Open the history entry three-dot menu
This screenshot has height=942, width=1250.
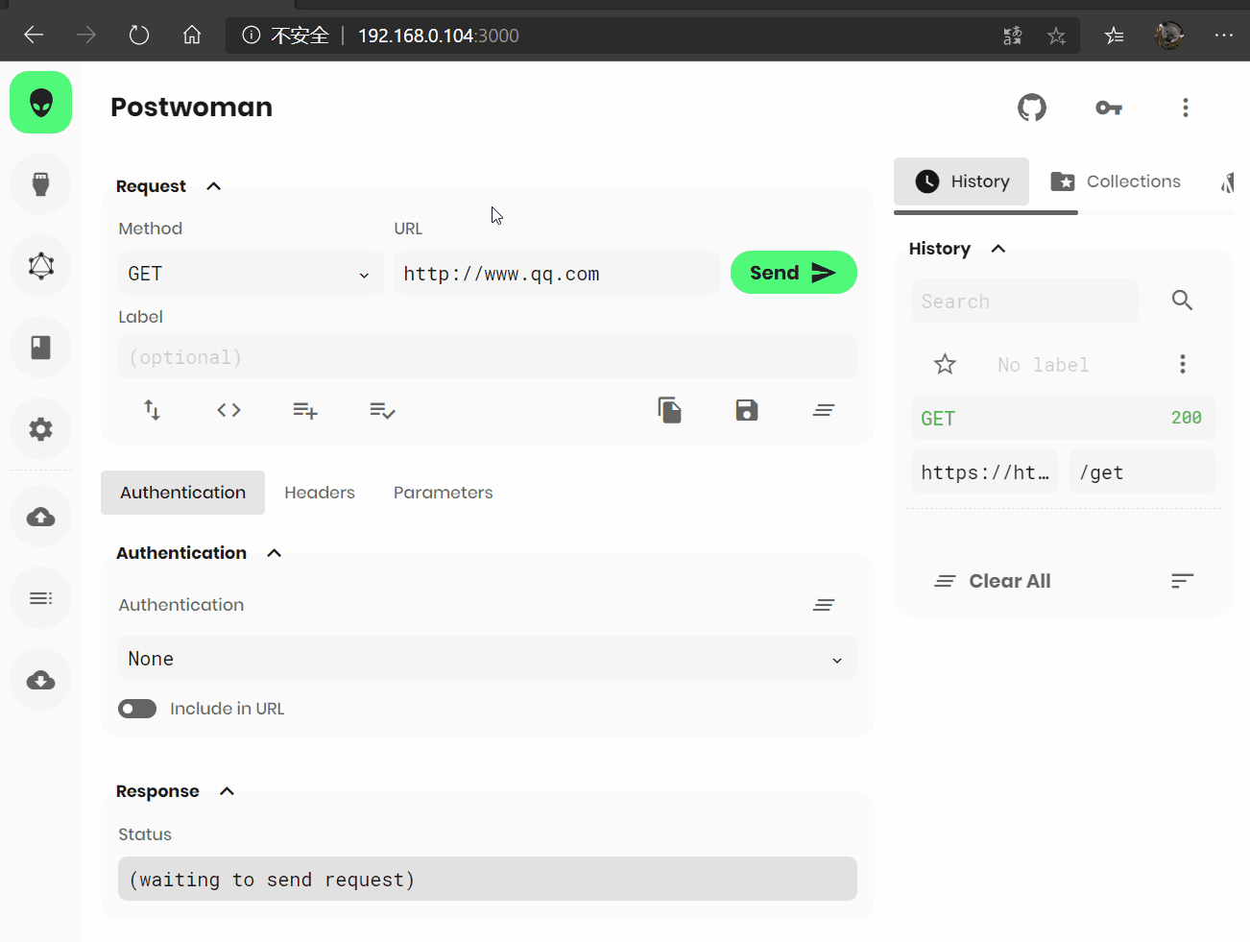[1183, 364]
